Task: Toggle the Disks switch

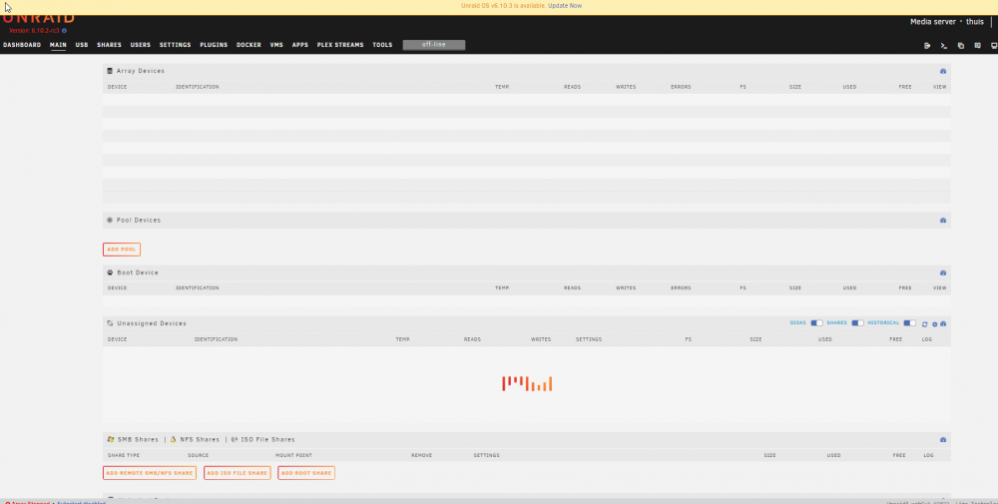Action: coord(816,323)
